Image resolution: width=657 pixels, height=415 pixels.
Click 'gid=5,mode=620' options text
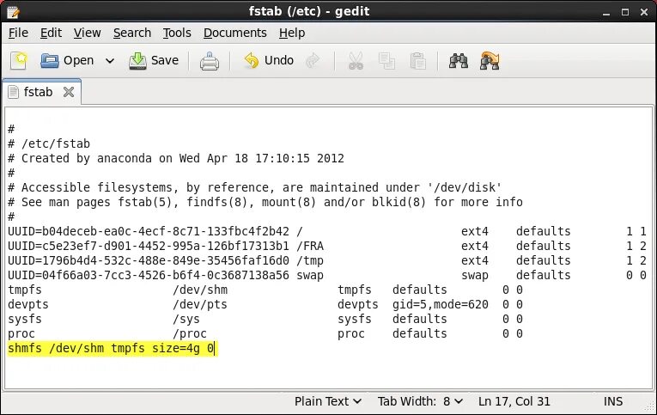click(441, 304)
